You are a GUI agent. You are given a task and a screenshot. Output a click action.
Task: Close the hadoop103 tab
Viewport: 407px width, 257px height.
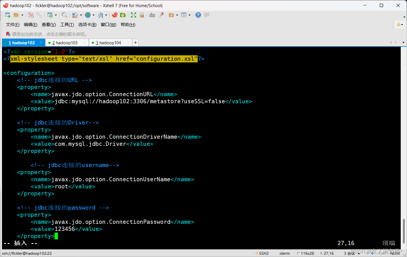85,43
